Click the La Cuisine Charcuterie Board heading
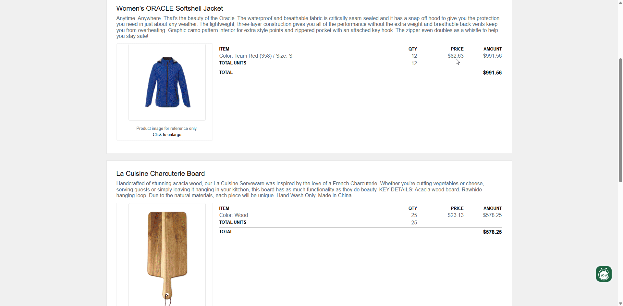623x306 pixels. click(160, 174)
